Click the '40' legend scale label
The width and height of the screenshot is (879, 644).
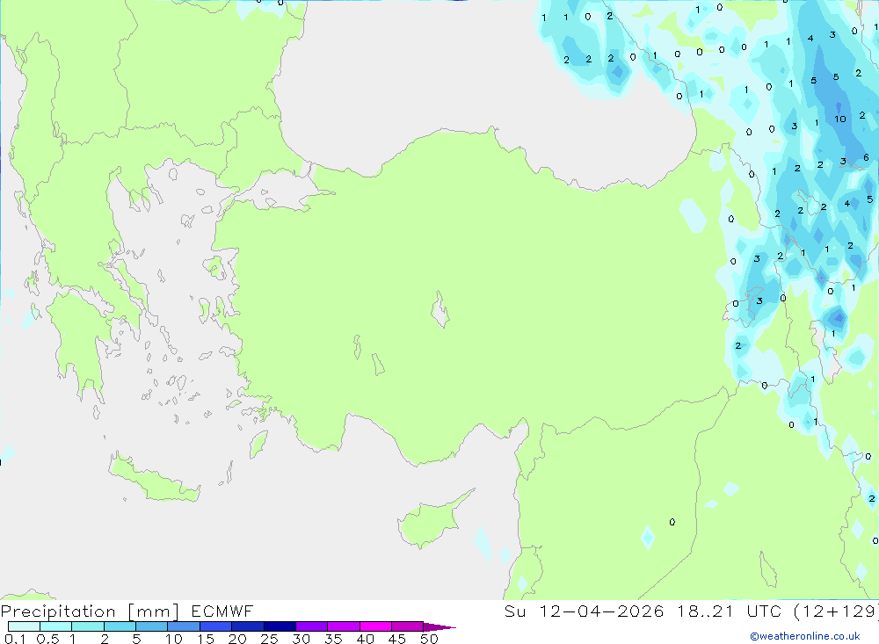365,639
